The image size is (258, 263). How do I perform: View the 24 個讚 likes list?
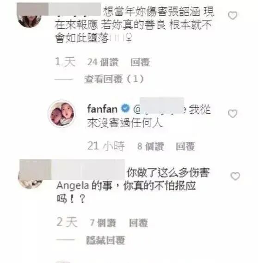coord(103,62)
